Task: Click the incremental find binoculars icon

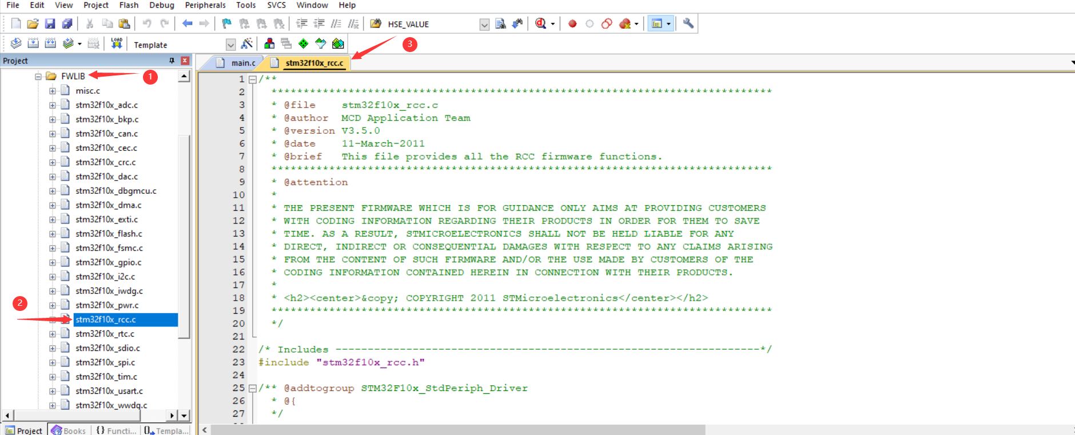Action: 517,23
